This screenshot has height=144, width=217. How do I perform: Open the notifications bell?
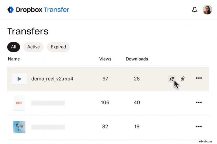(194, 10)
